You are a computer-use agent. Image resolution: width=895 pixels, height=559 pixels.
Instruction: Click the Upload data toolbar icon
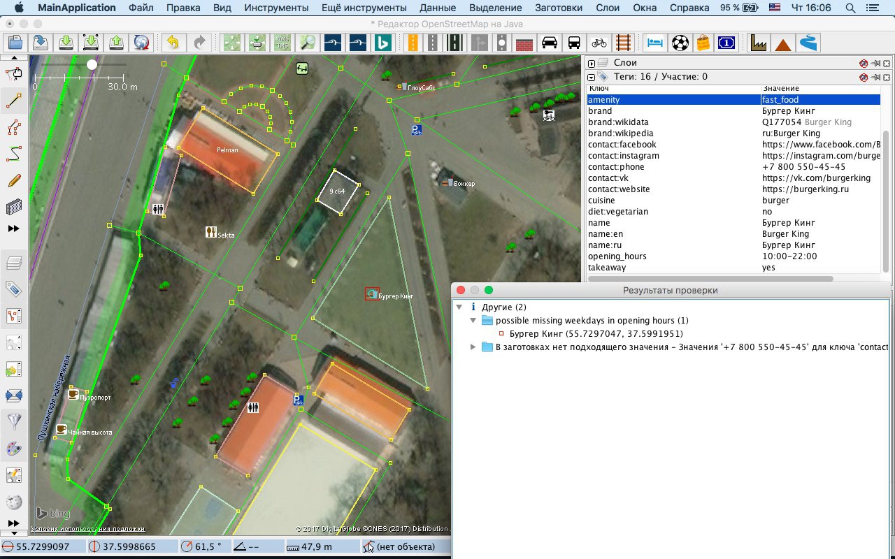[x=117, y=43]
